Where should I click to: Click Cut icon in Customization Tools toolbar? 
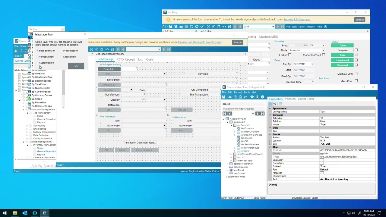[230, 97]
